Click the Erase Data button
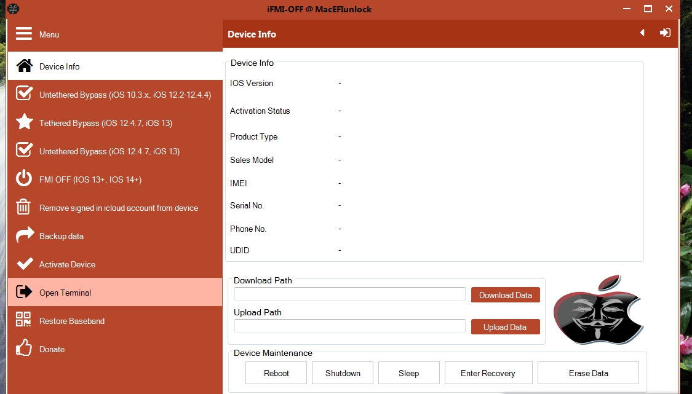 coord(588,373)
